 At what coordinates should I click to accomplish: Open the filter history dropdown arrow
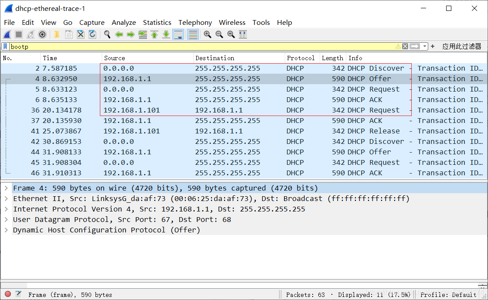[424, 46]
